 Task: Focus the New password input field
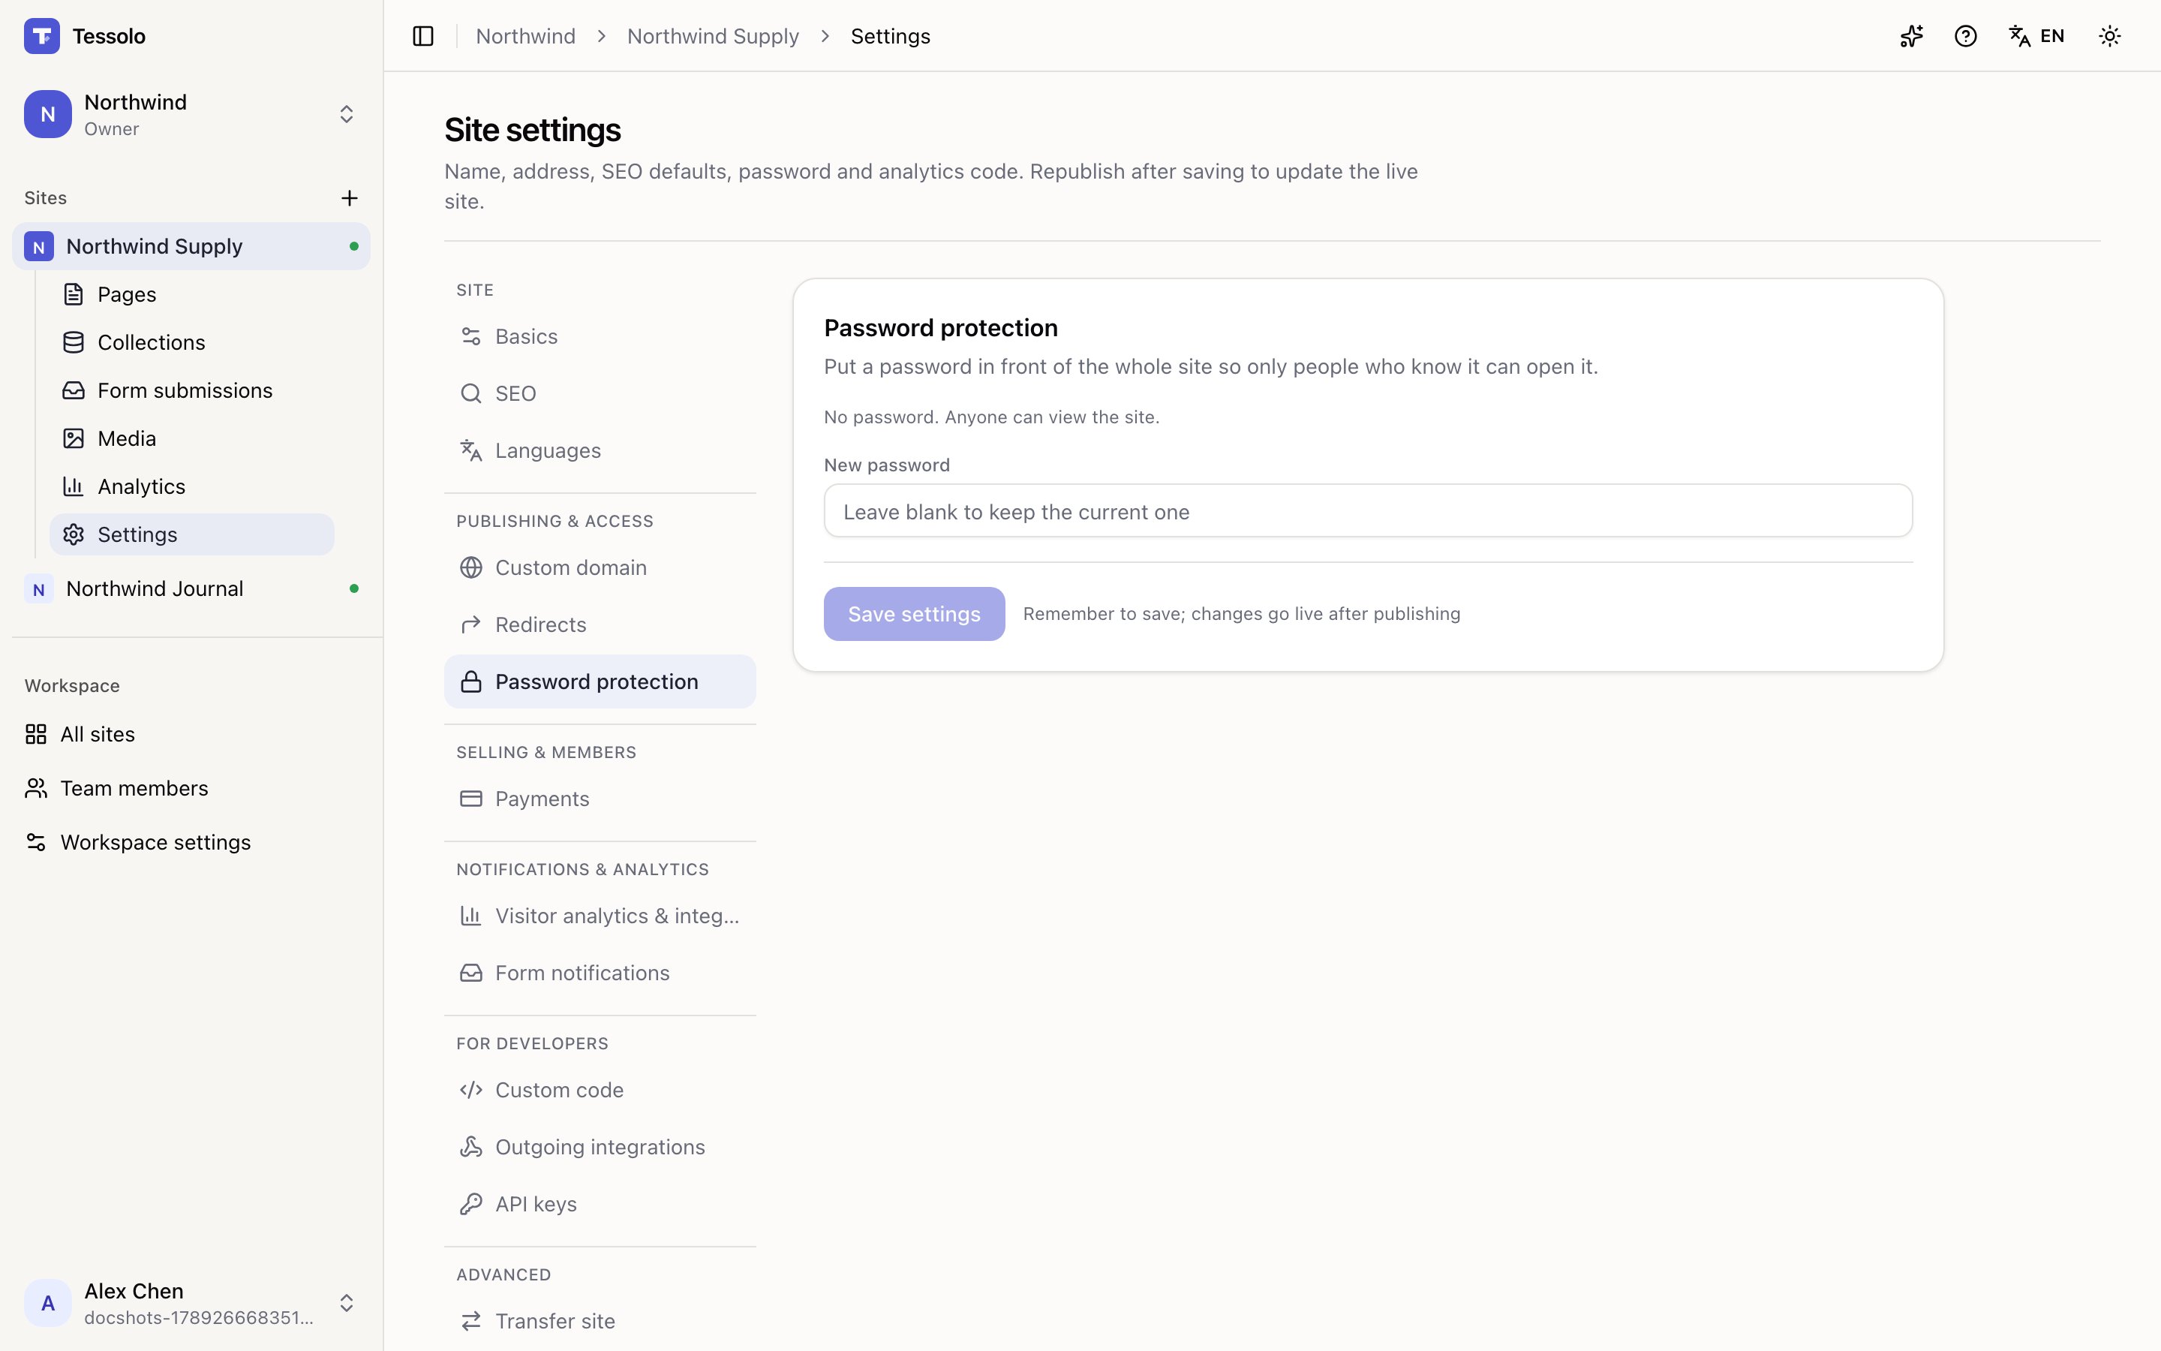(x=1368, y=511)
